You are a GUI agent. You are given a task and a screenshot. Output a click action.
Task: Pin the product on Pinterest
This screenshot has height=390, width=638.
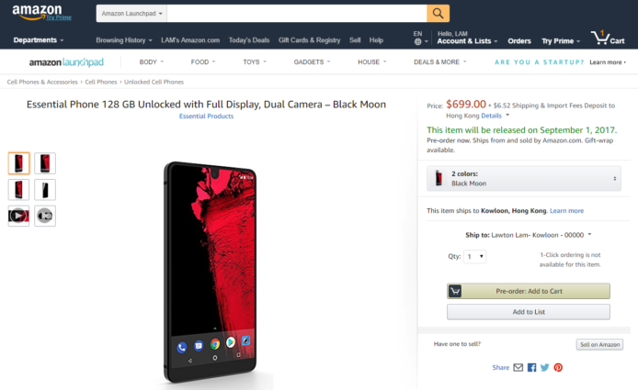tap(558, 367)
